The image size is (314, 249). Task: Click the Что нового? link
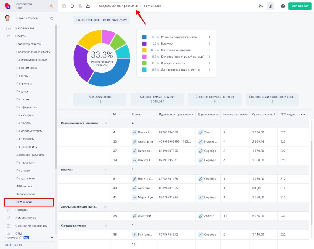coord(13,238)
